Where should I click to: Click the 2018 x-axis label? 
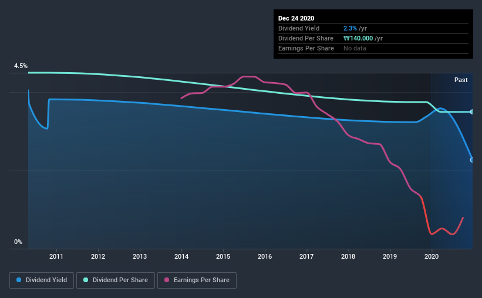point(348,256)
